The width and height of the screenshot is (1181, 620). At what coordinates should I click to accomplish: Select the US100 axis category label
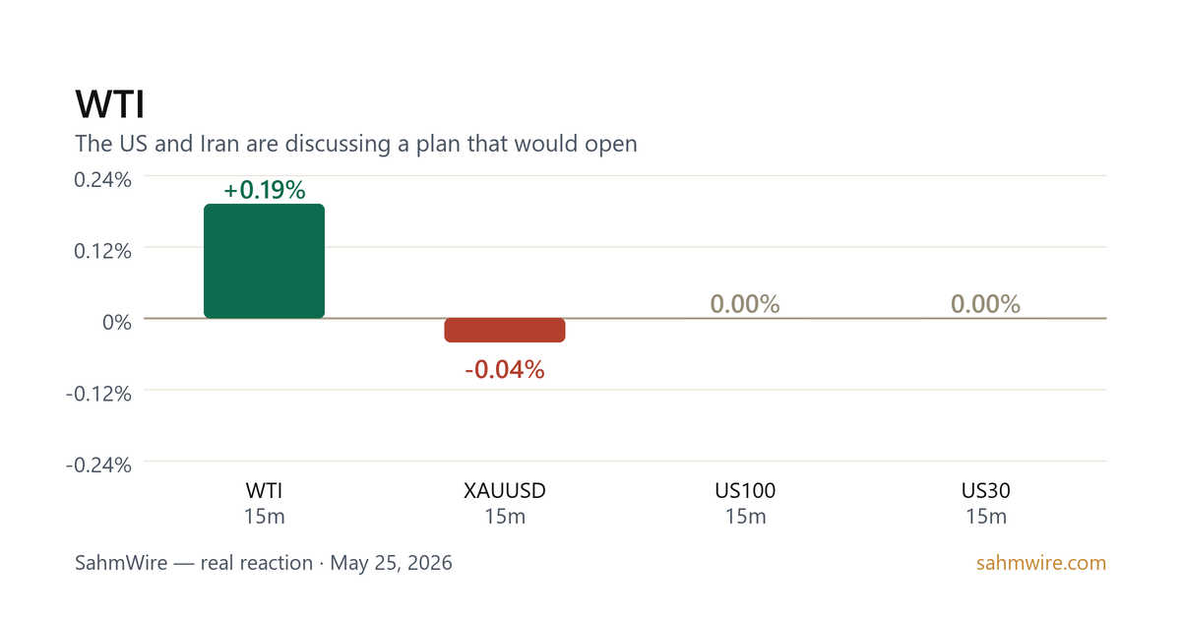pyautogui.click(x=745, y=490)
